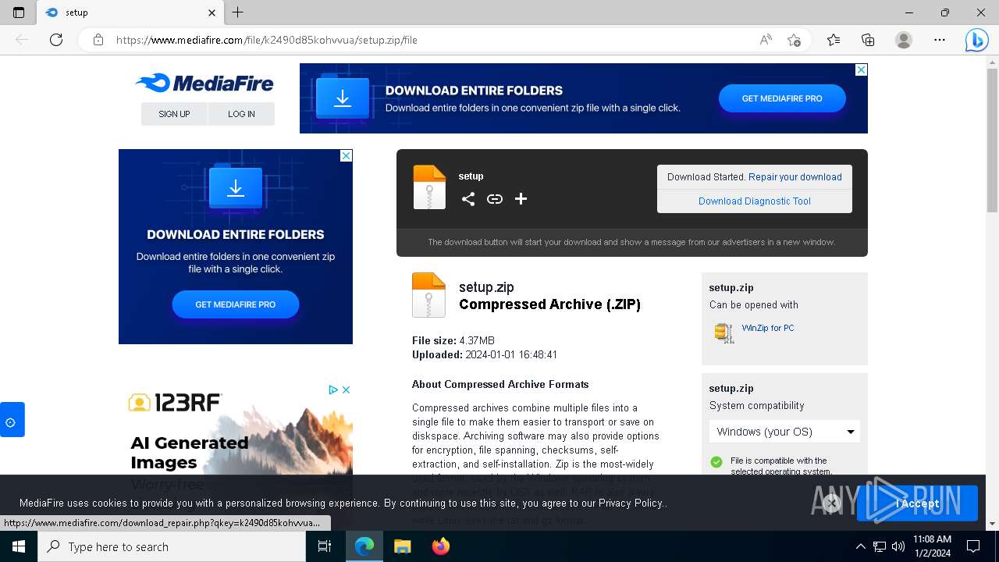
Task: Copy link with the chain link icon
Action: click(x=495, y=199)
